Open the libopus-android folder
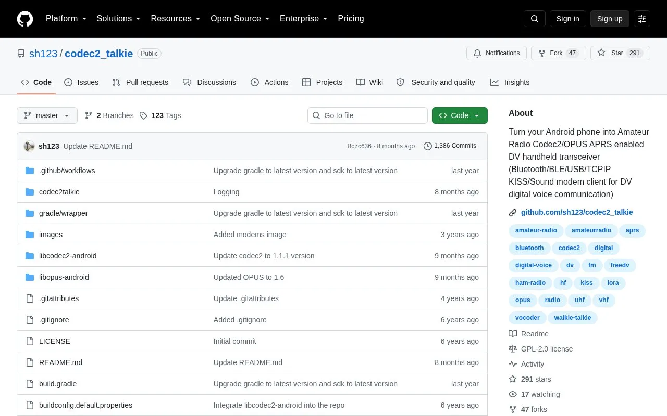The width and height of the screenshot is (667, 416). (64, 277)
